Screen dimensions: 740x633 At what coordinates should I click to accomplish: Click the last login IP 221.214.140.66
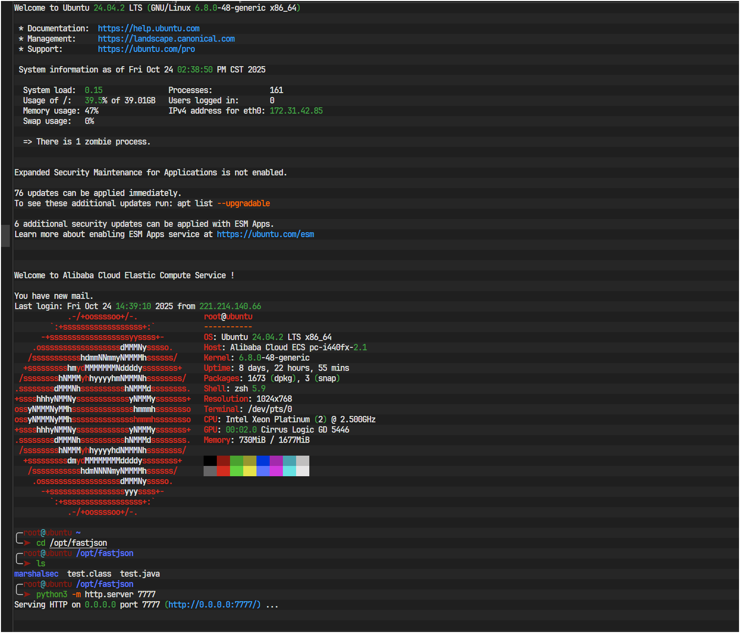[x=230, y=306]
